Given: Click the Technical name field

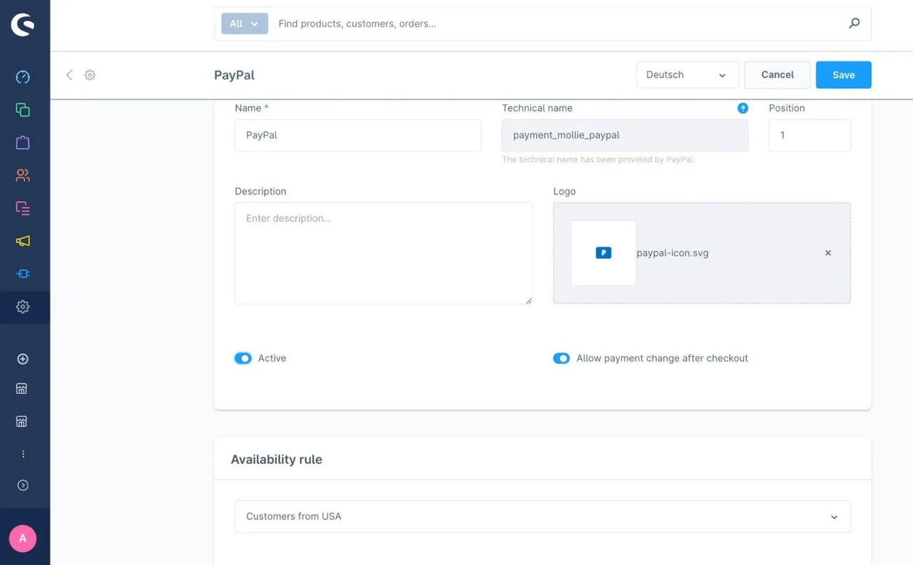Looking at the screenshot, I should click(x=625, y=135).
